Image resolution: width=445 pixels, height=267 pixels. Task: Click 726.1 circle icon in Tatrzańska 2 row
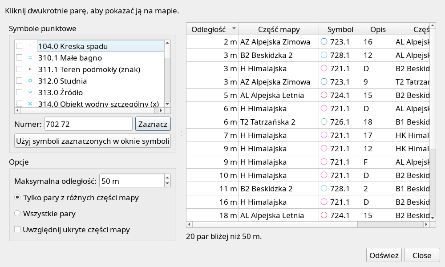pyautogui.click(x=324, y=122)
